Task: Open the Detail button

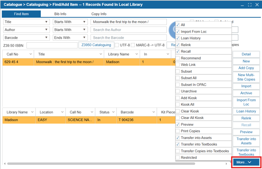Action: coord(246,54)
